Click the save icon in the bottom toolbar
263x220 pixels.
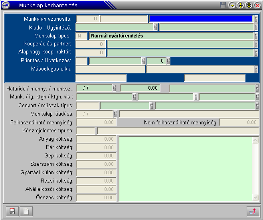[12, 212]
